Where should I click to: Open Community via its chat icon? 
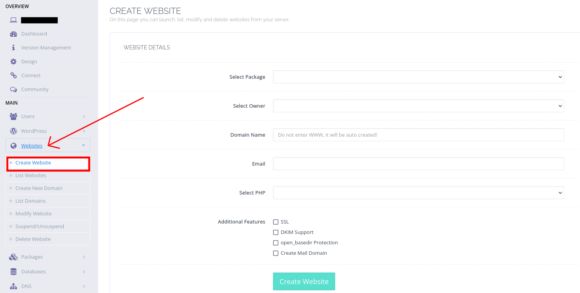13,89
